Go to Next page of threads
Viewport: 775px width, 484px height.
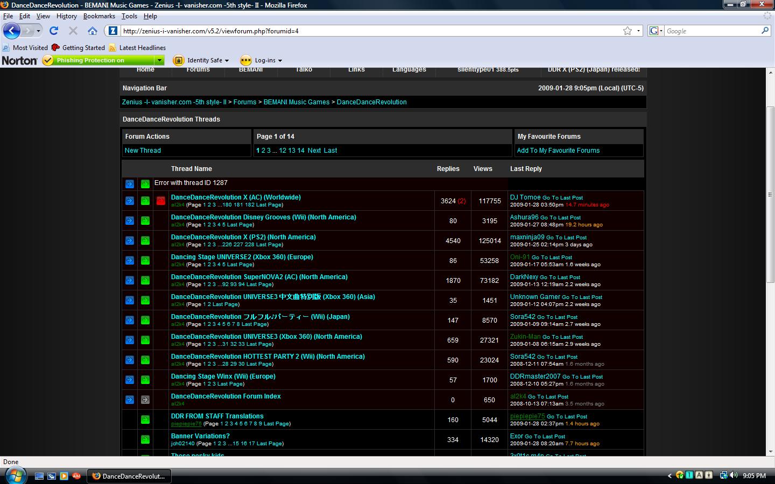point(314,151)
